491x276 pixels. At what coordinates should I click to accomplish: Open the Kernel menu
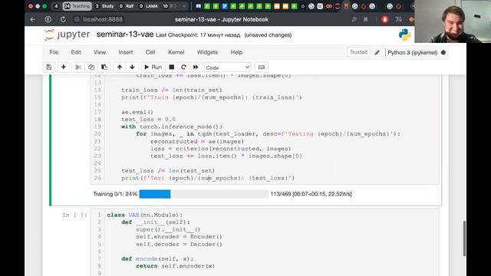coord(176,52)
